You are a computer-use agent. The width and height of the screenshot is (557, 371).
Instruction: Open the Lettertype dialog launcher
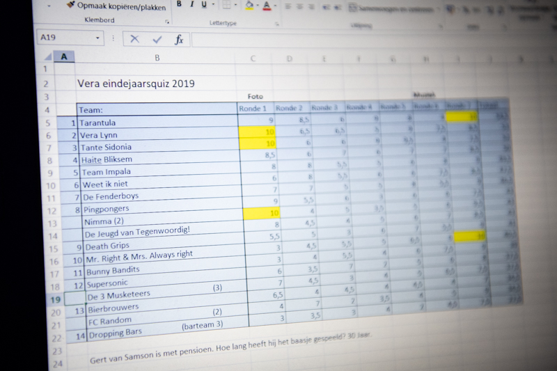coord(276,24)
